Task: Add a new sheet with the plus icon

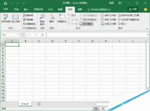Action: (39, 104)
